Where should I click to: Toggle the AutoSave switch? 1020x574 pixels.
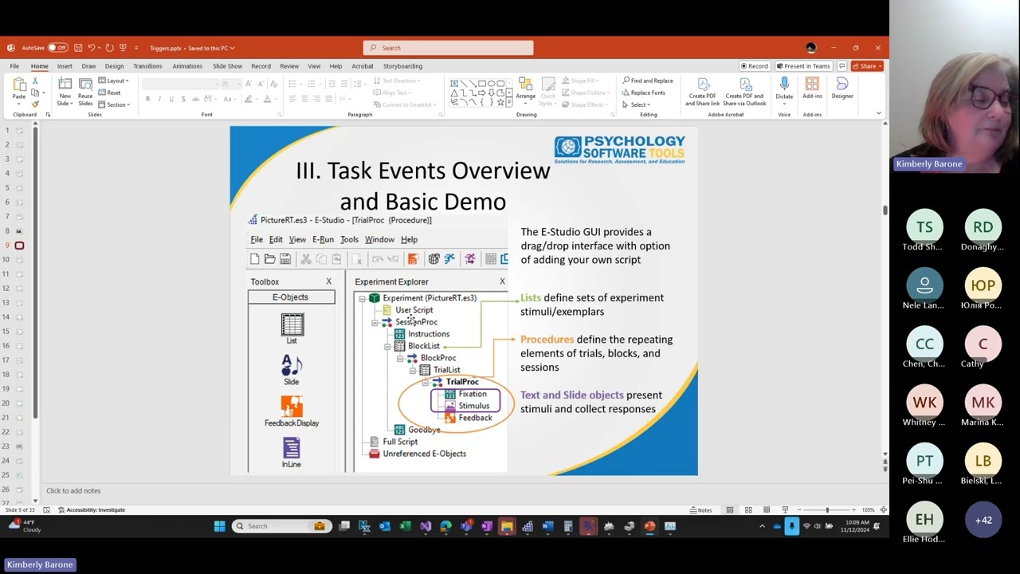(x=57, y=48)
